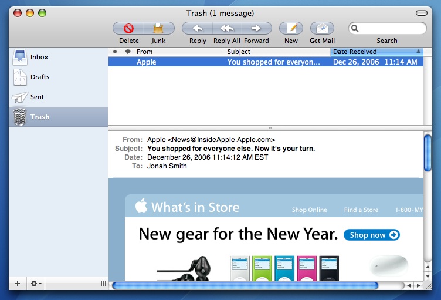Viewport: 441px width, 300px height.
Task: Open the gear action menu
Action: click(36, 284)
